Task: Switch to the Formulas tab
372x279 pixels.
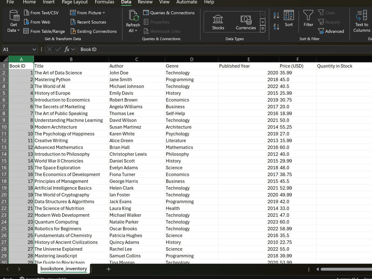Action: [105, 2]
